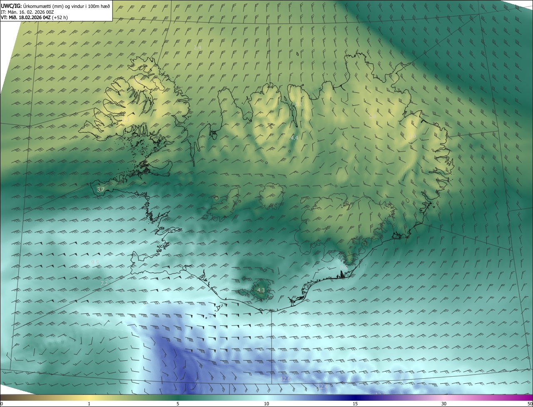Viewport: 533px width, 407px height.
Task: Click the "0" tick on the color scale
Action: point(2,404)
